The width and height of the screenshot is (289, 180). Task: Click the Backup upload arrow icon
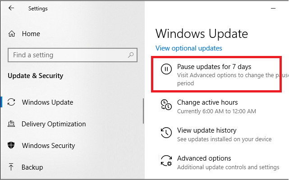(x=11, y=167)
